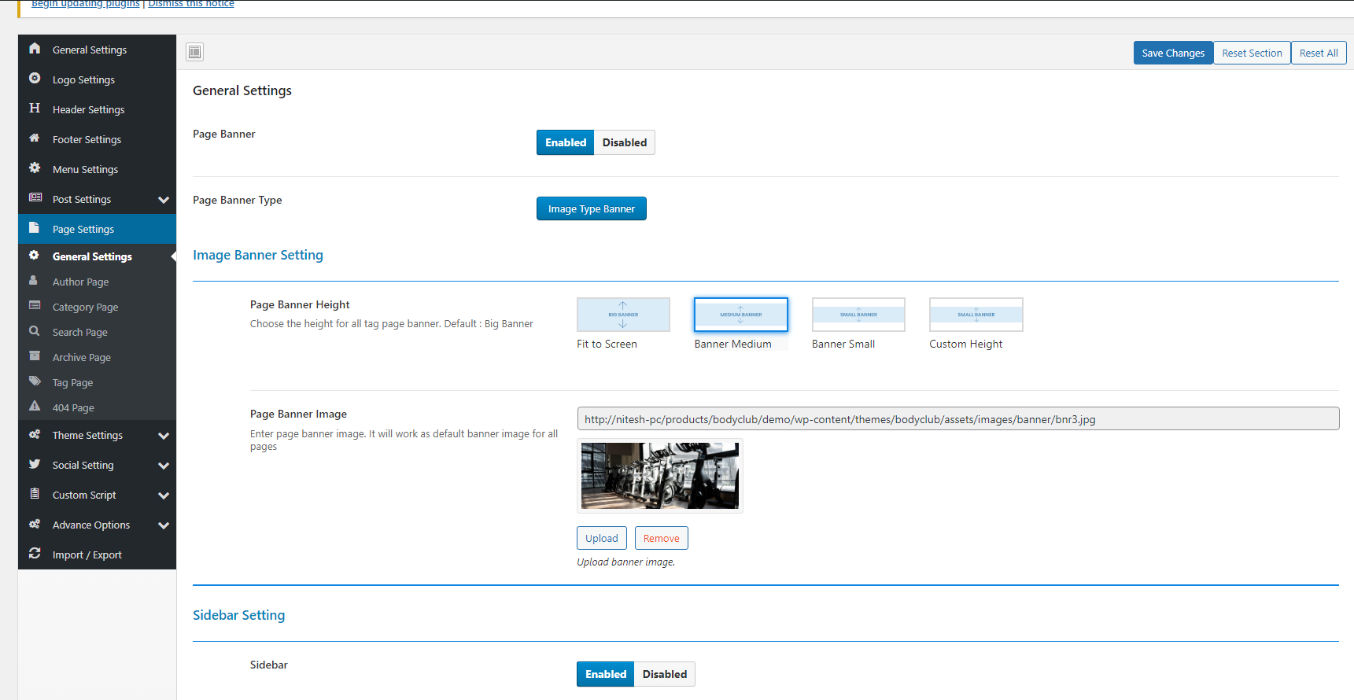This screenshot has height=700, width=1354.
Task: Open the Author Page submenu item
Action: 80,282
